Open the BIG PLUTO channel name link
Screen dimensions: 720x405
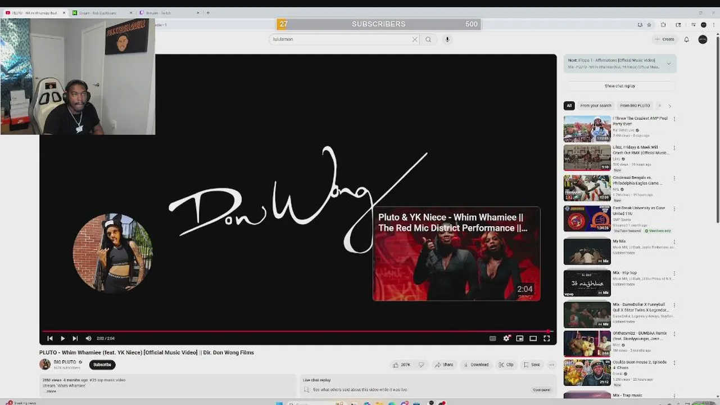(x=65, y=362)
